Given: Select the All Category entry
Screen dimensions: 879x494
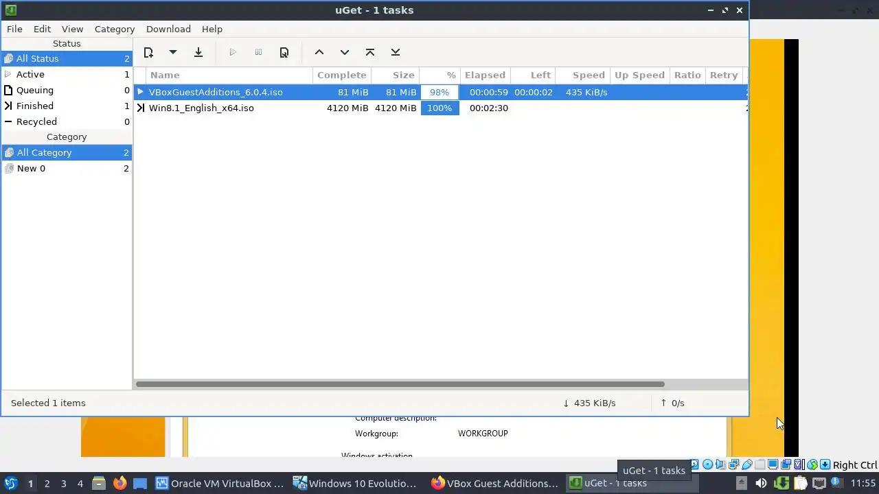Looking at the screenshot, I should pos(67,152).
